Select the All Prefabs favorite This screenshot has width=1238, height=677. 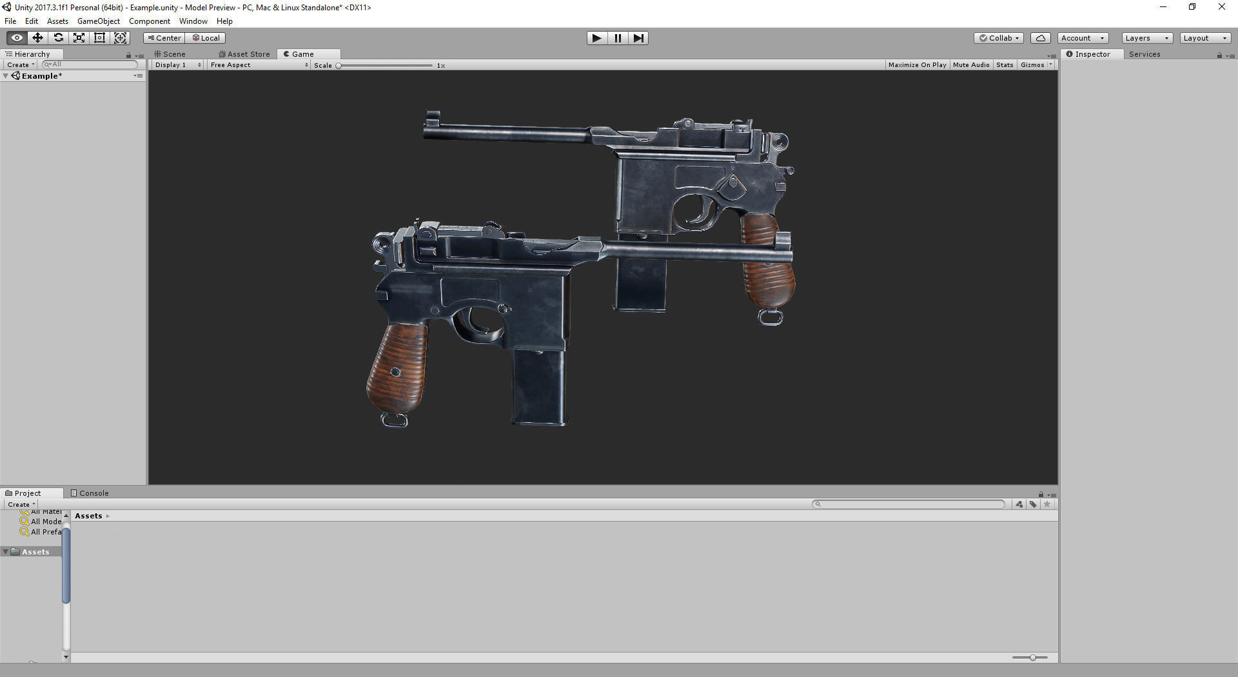click(41, 532)
